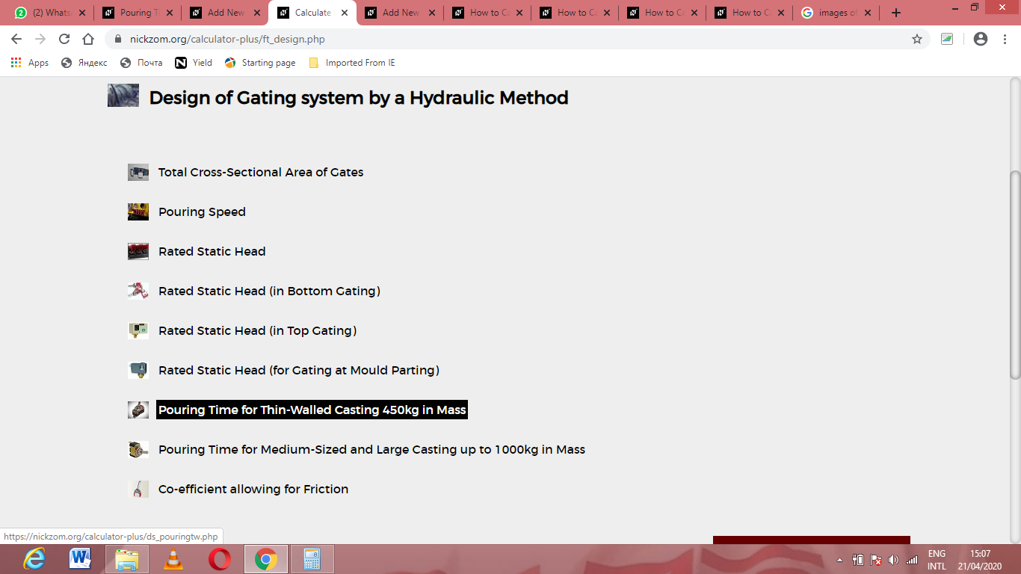Click the Co-efficient allowing for Friction thumbnail icon
Image resolution: width=1021 pixels, height=574 pixels.
click(138, 490)
